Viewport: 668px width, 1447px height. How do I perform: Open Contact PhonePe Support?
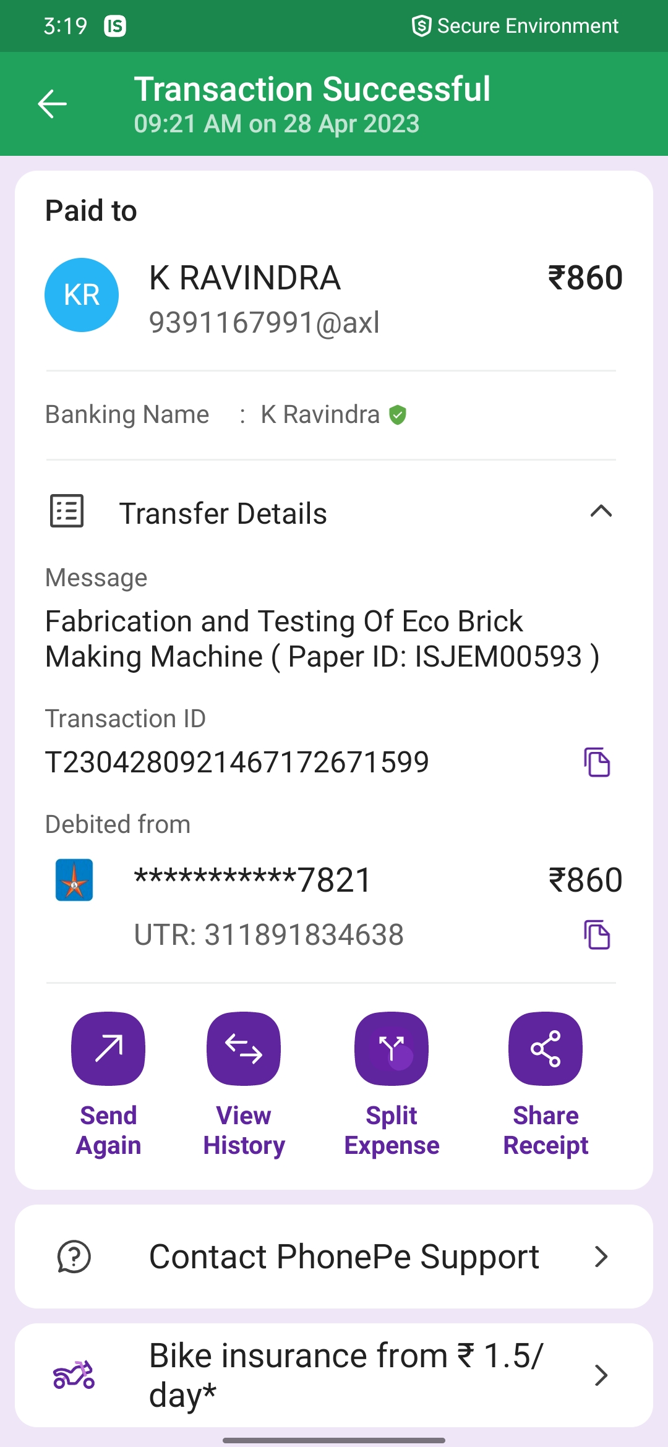coord(344,1257)
